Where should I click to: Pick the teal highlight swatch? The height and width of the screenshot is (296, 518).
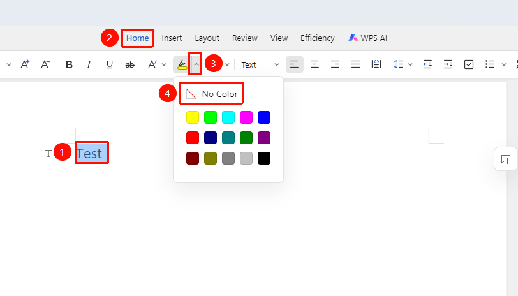[x=228, y=138]
